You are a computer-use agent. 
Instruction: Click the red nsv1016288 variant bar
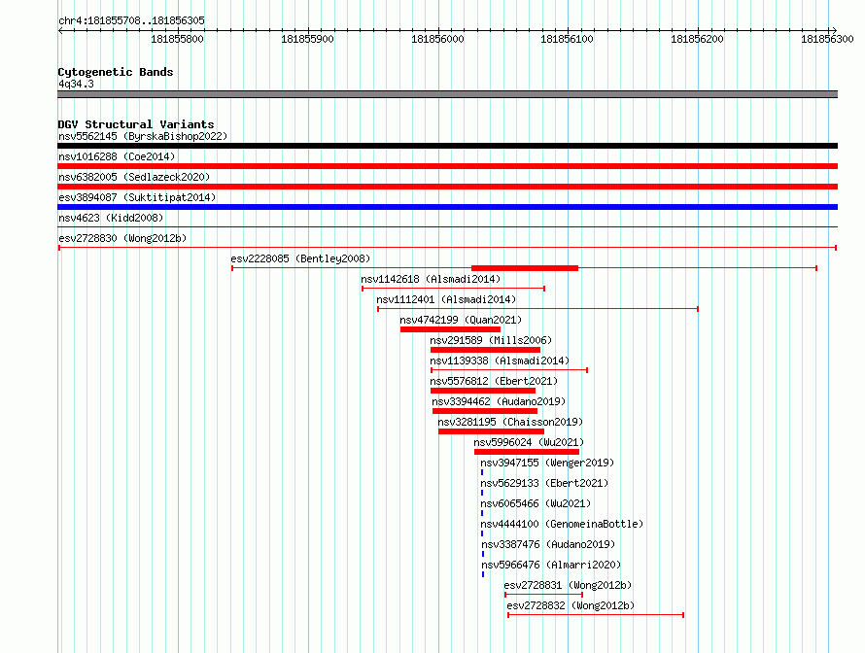coord(447,166)
